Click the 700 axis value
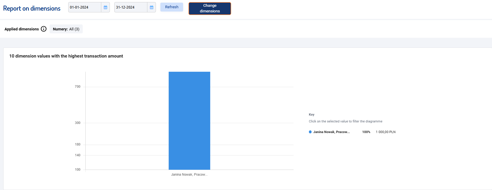This screenshot has width=492, height=190. pyautogui.click(x=78, y=87)
